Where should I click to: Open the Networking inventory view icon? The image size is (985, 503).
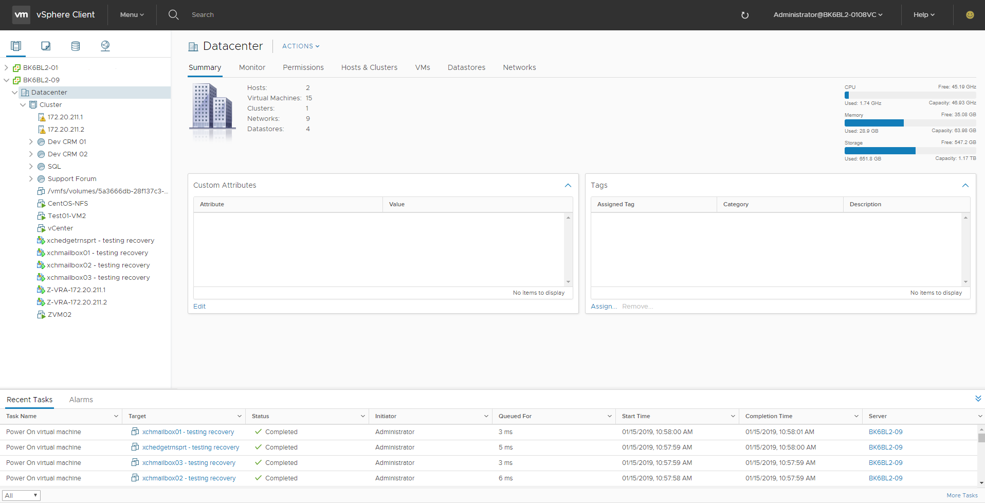pos(105,46)
